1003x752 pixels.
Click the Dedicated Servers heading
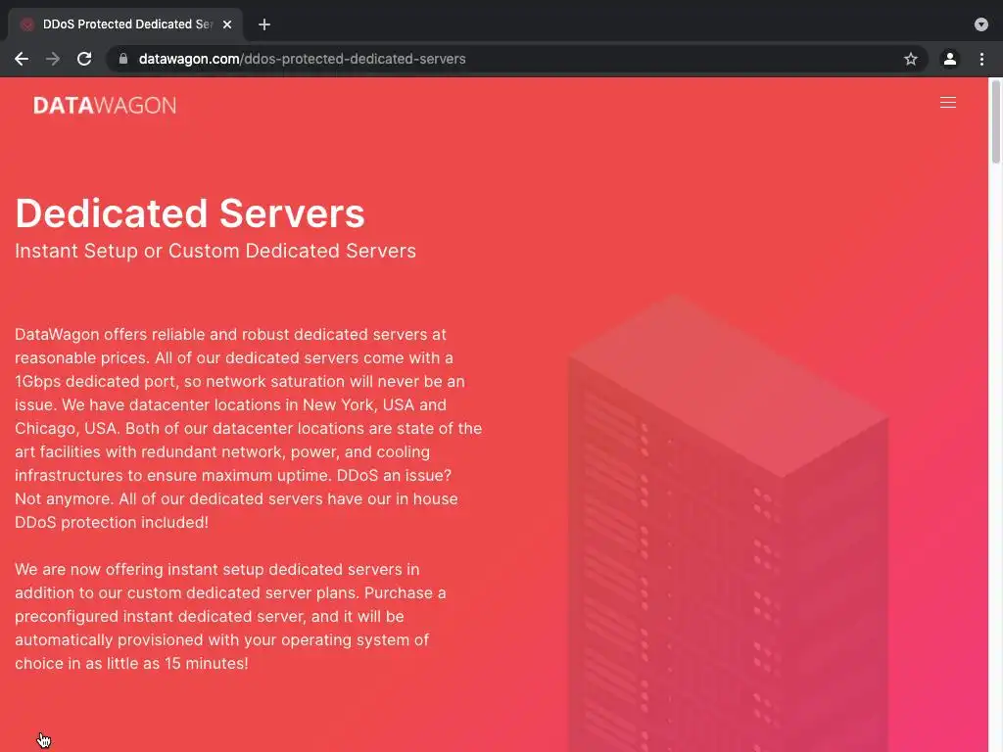190,212
